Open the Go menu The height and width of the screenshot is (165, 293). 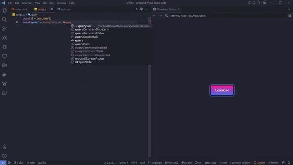point(45,3)
